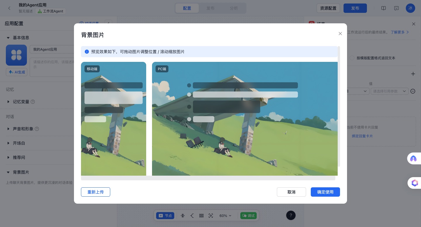Screen dimensions: 421x227
Task: Open the type dropdown left of 请选择引用参数
Action: tap(358, 91)
